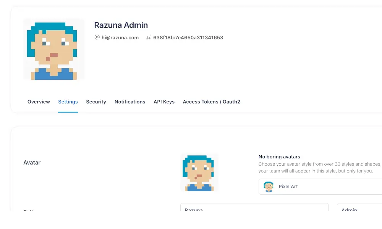Expand the Pixel Art avatar style dropdown
The image size is (382, 229).
pos(320,186)
